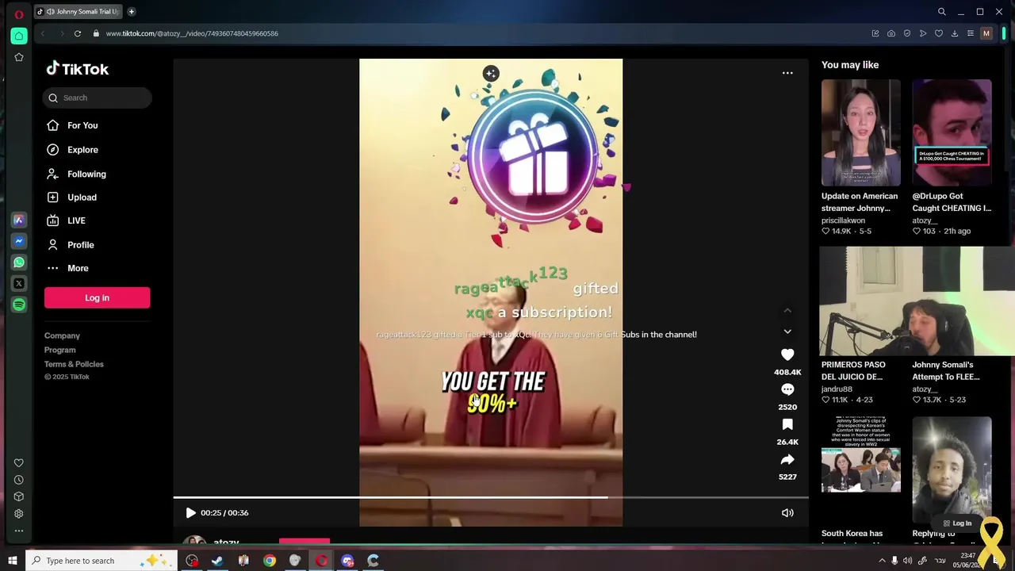Open sidebar settings gear icon
The image size is (1015, 571).
point(19,514)
